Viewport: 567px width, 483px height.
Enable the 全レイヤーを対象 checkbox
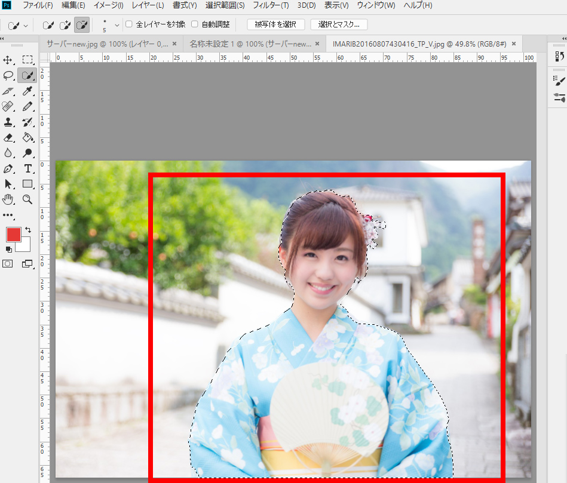tap(129, 24)
